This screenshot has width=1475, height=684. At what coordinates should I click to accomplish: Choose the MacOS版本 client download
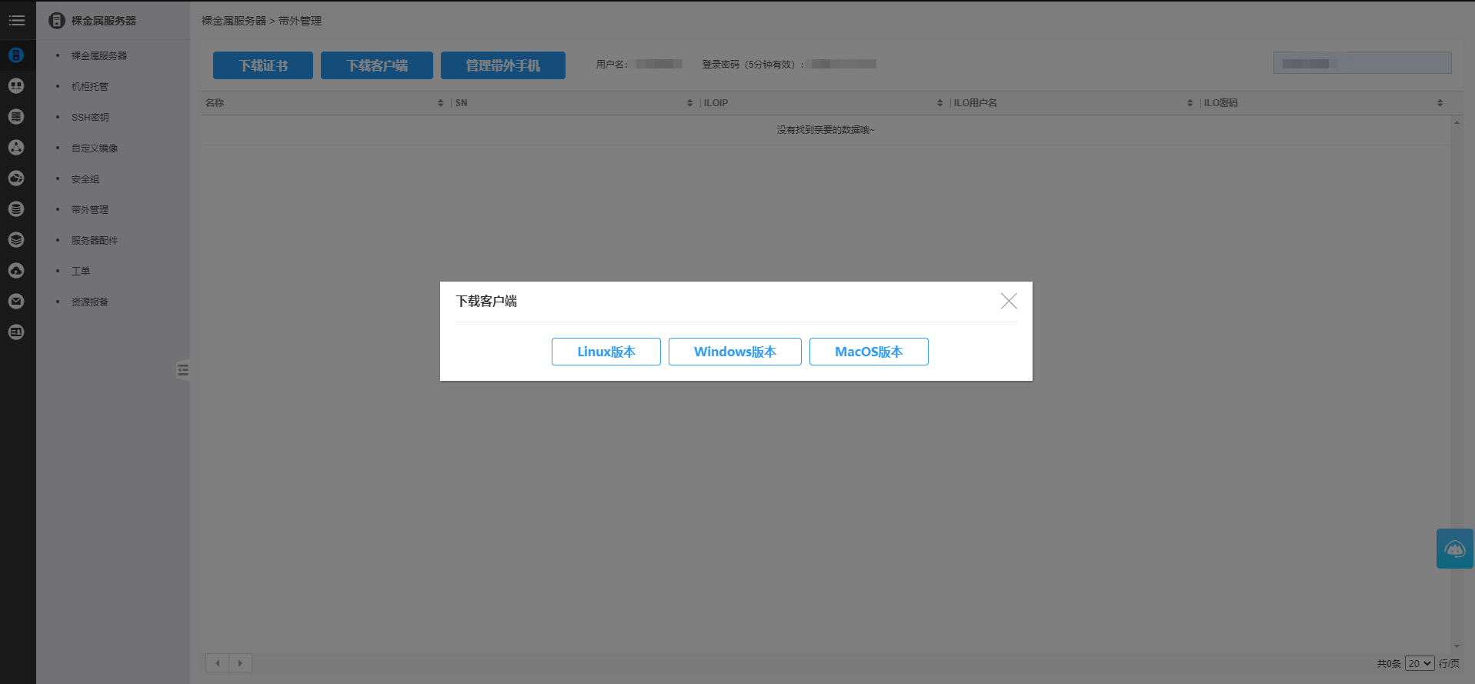click(868, 352)
